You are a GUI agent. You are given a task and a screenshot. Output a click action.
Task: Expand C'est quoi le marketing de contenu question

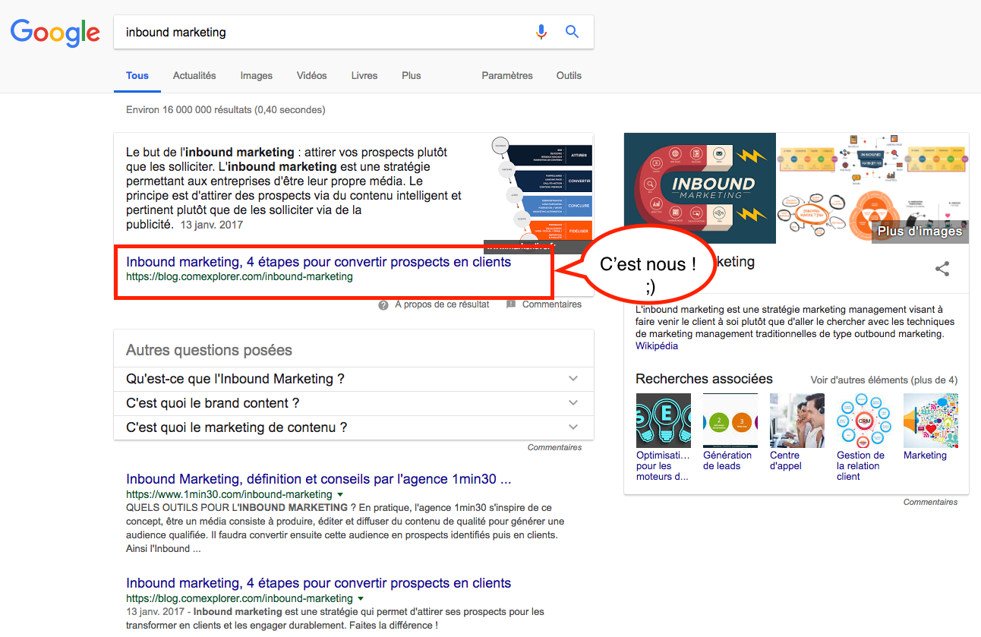(354, 427)
